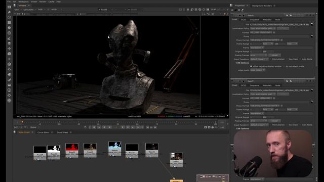Open the Render menu
This screenshot has width=324, height=182.
click(x=43, y=2)
